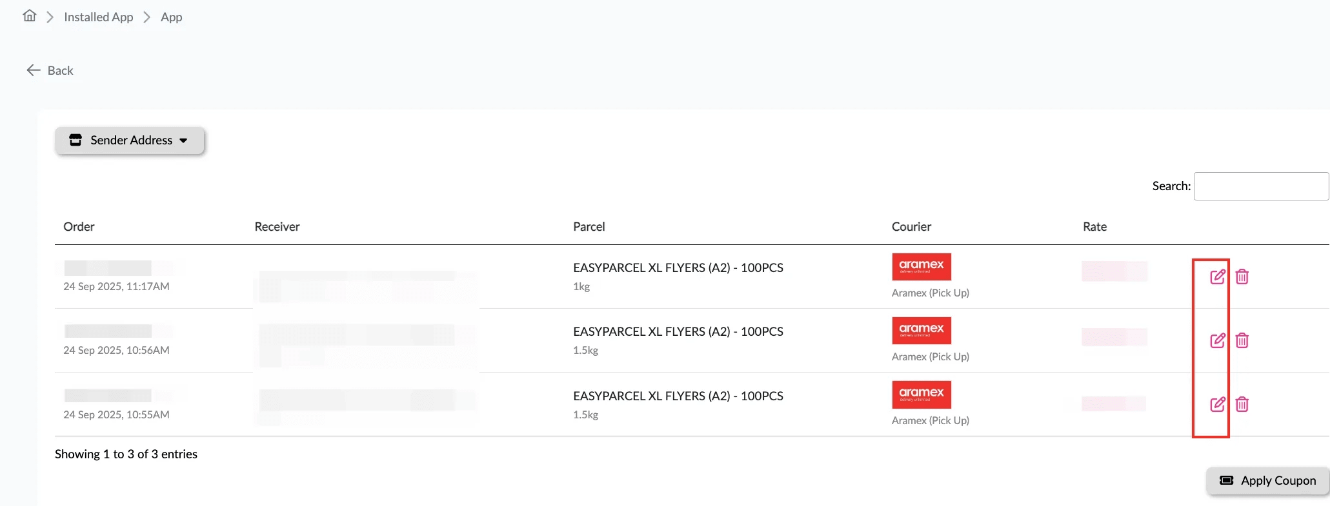The image size is (1330, 506).
Task: Sort table by Receiver column header
Action: [277, 226]
